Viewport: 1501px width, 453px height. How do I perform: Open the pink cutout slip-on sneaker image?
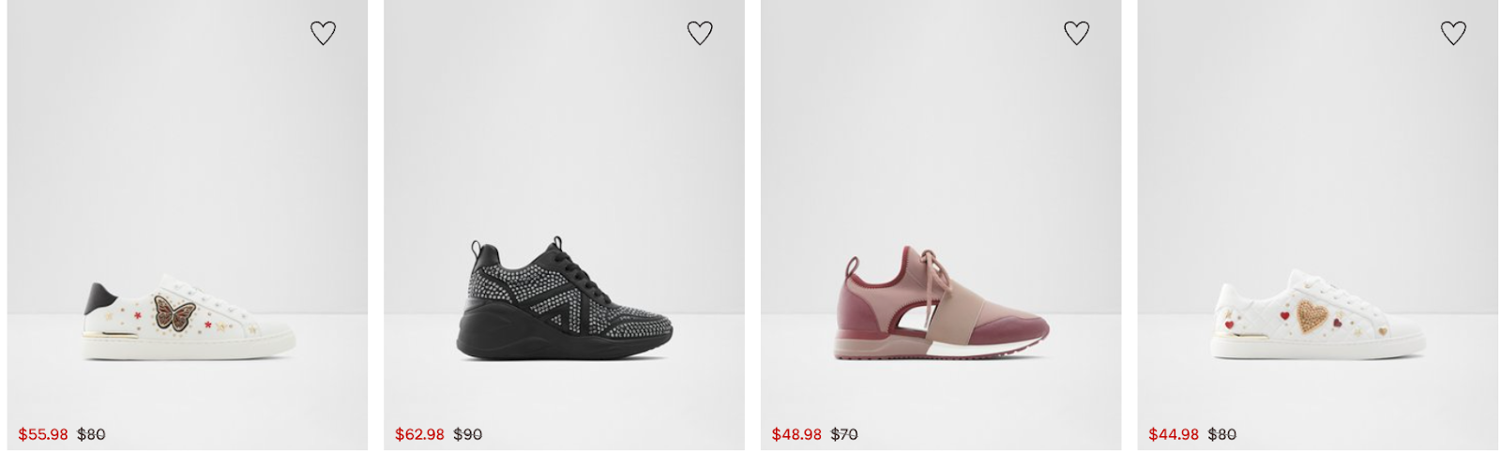(941, 303)
